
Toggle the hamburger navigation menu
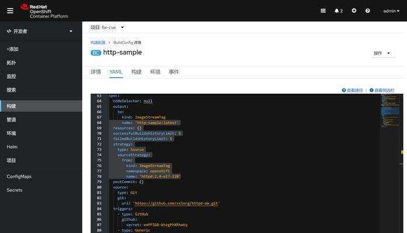point(10,10)
